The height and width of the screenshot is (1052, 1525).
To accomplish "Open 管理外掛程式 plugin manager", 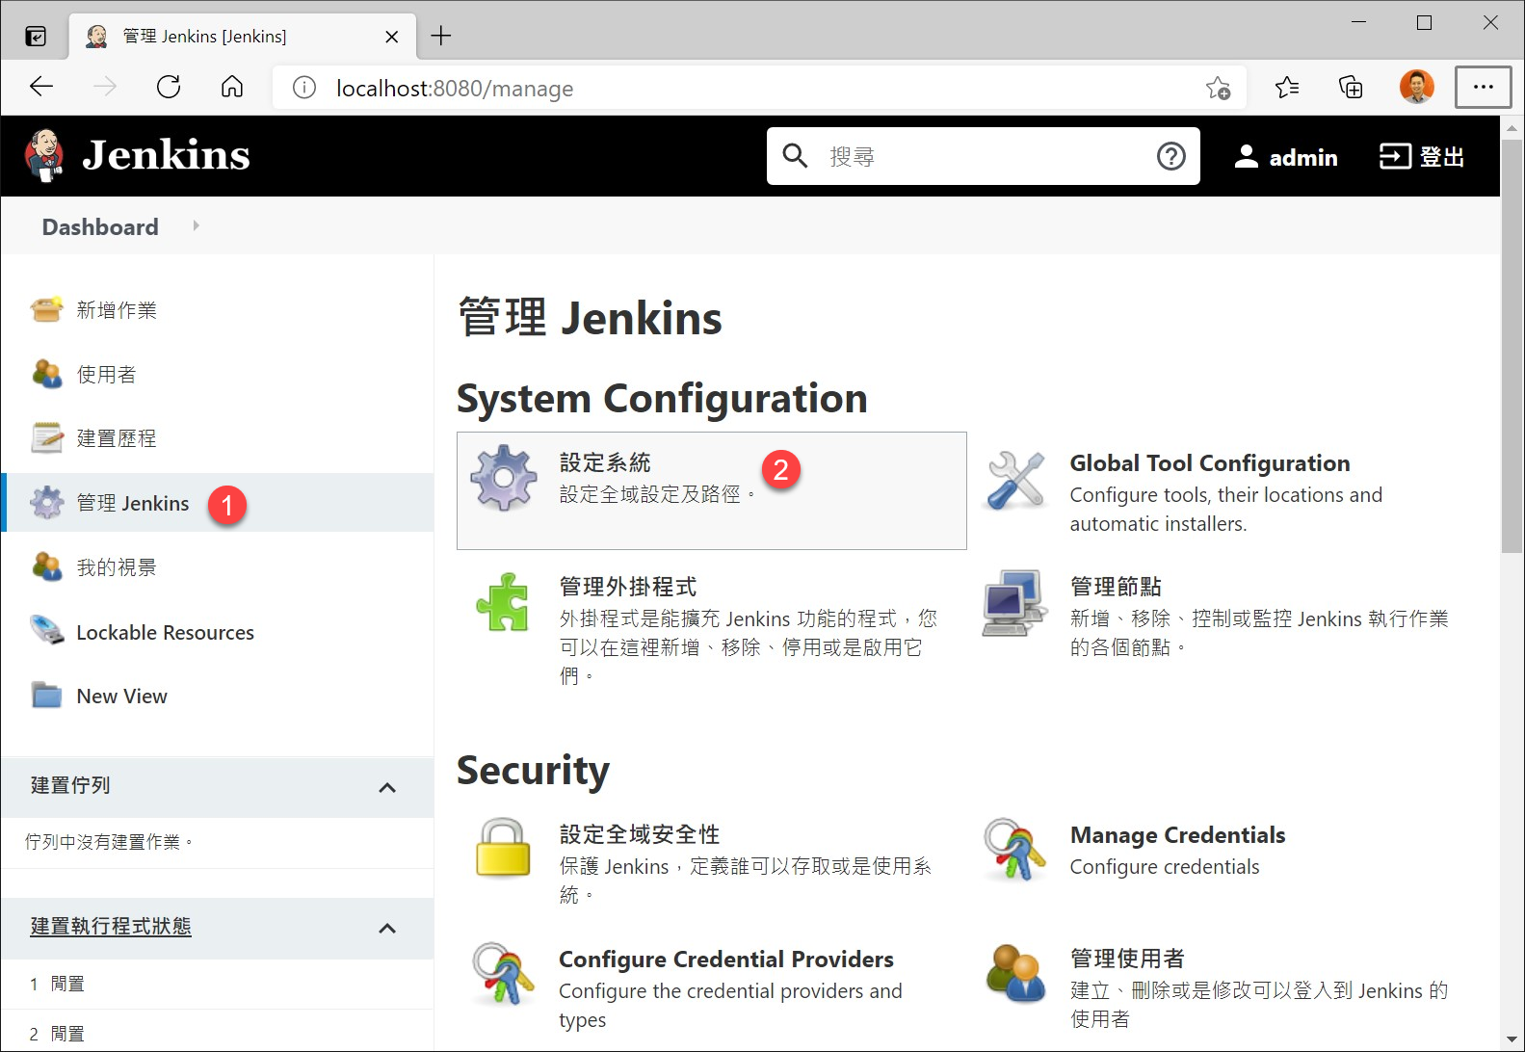I will click(628, 586).
